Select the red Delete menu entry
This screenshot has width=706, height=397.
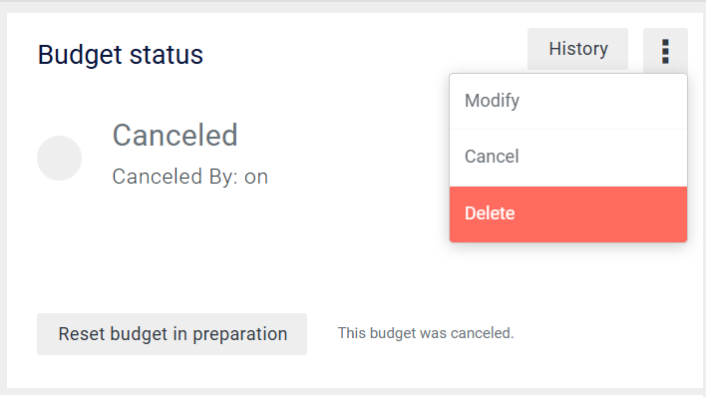click(568, 214)
